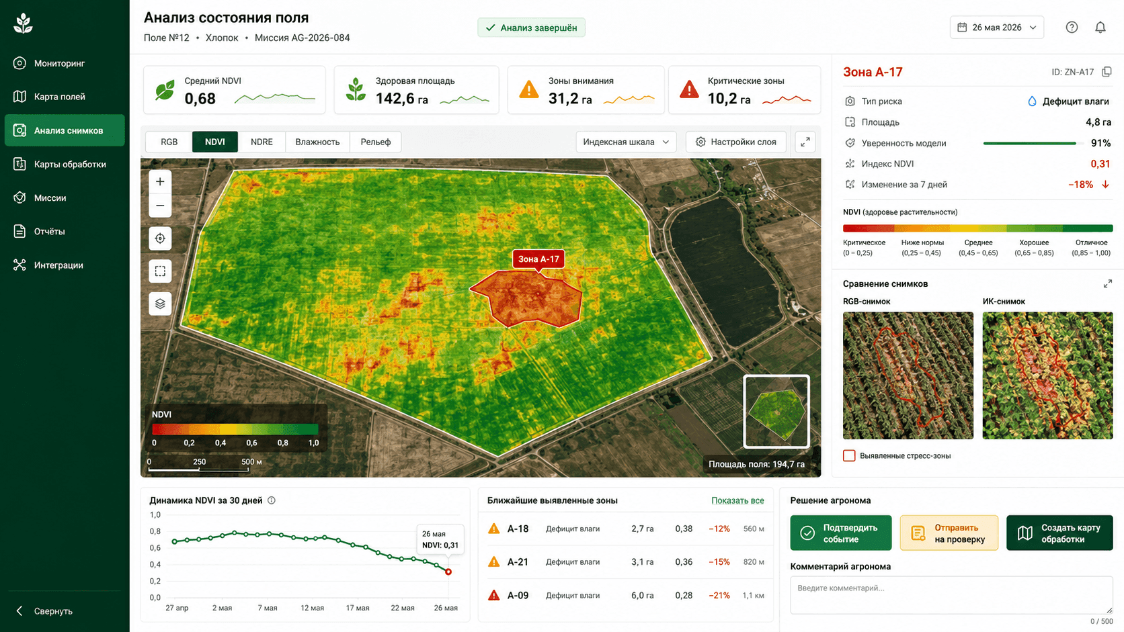This screenshot has height=632, width=1124.
Task: Click the NDVI health color scale bar
Action: click(978, 228)
